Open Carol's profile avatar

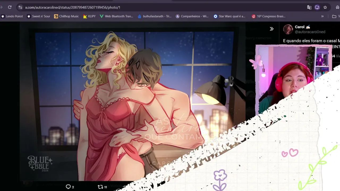pos(288,29)
